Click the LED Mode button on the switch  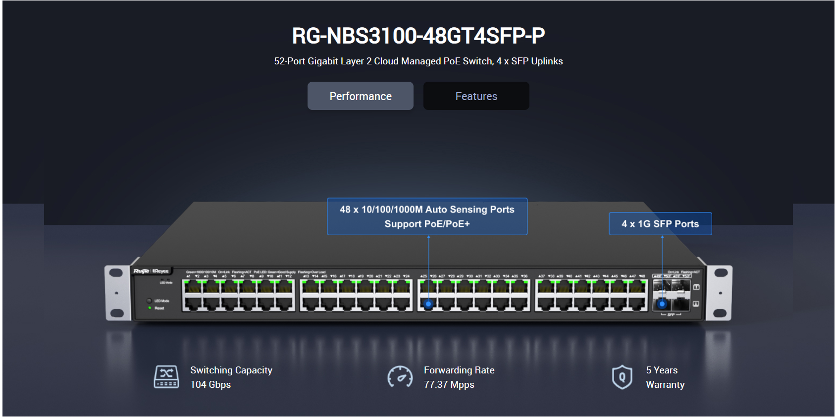[x=149, y=301]
